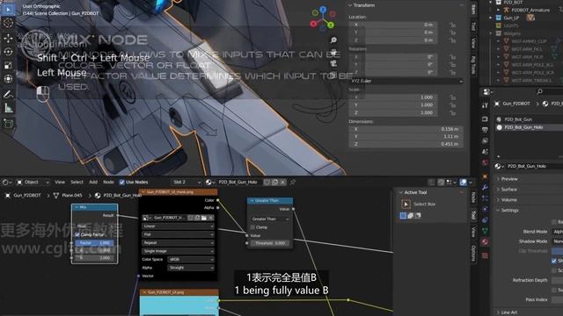Image resolution: width=563 pixels, height=316 pixels.
Task: Open the Object shader type dropdown
Action: 33,182
